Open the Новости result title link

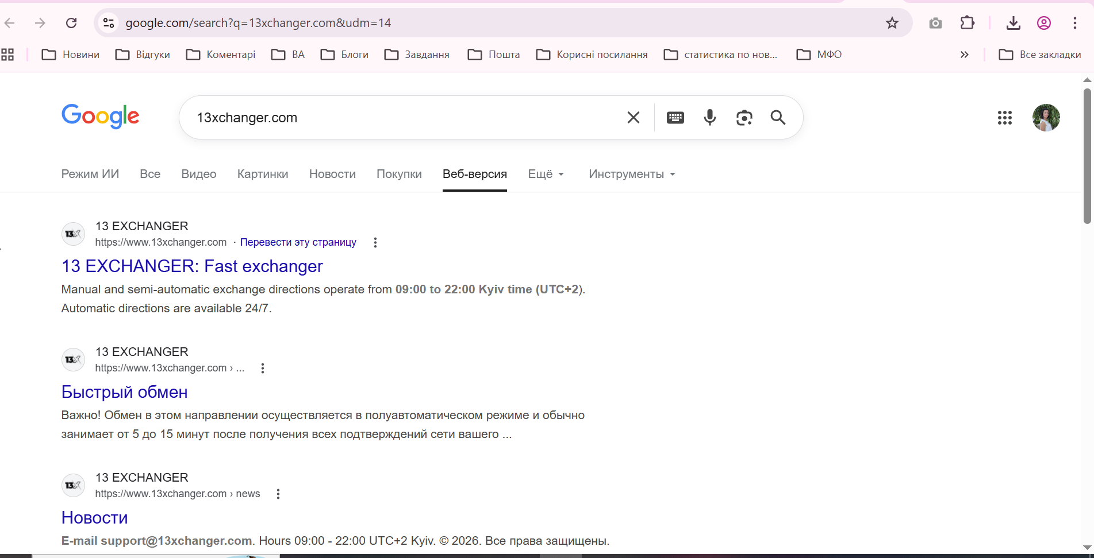(x=95, y=518)
